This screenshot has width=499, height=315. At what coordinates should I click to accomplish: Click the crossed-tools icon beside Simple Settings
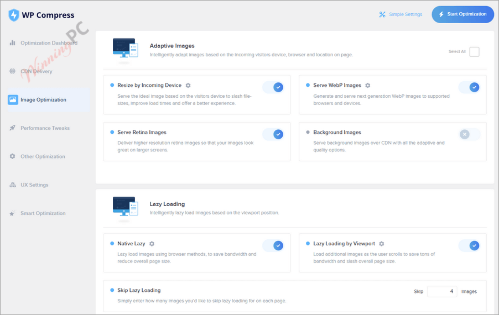click(382, 14)
